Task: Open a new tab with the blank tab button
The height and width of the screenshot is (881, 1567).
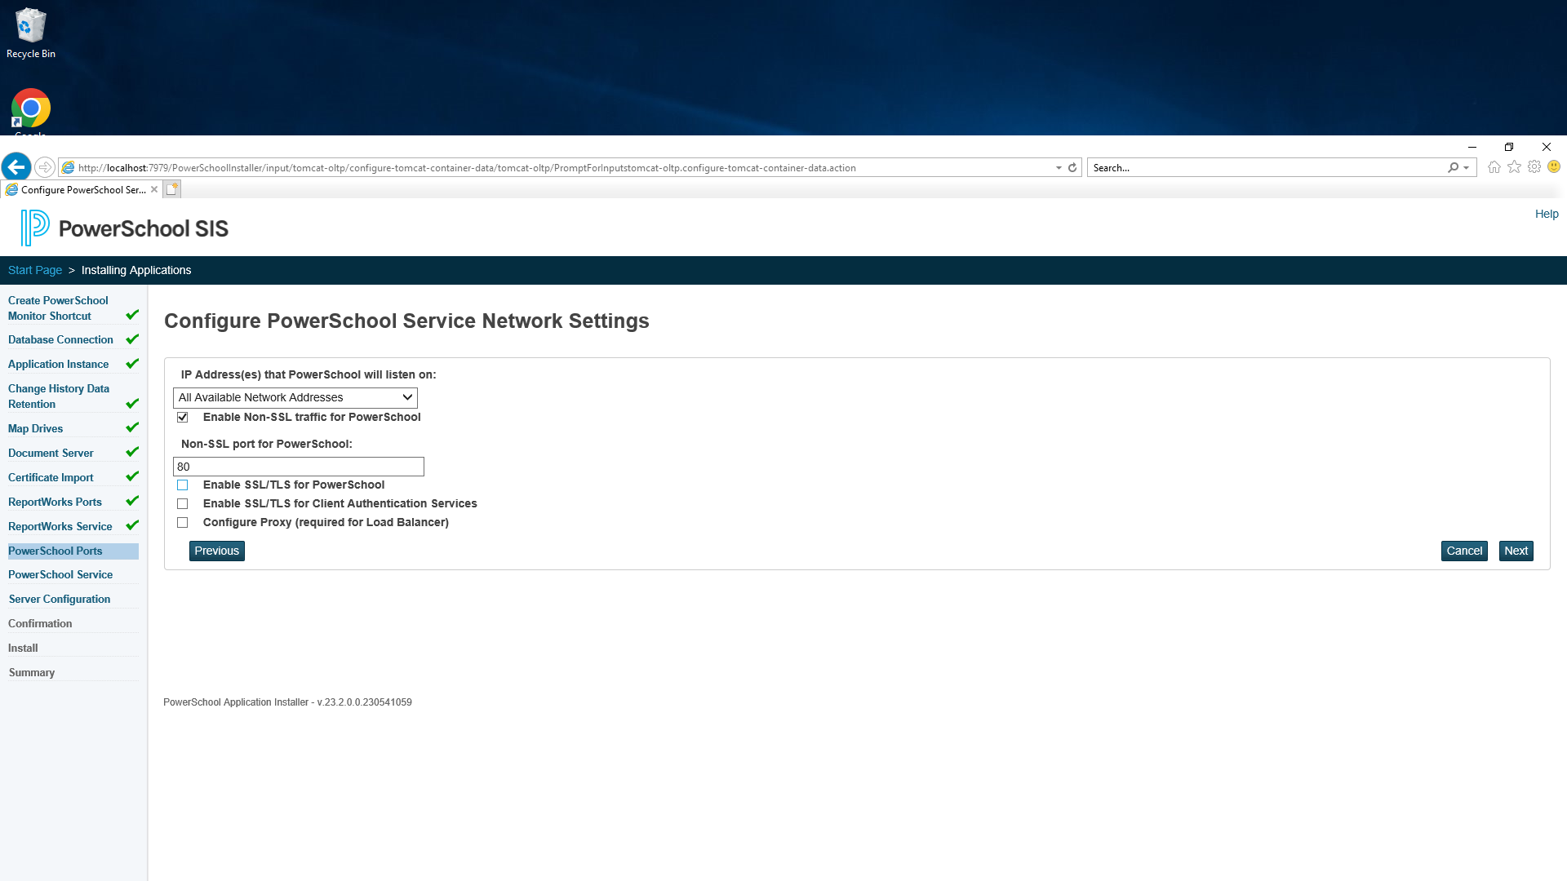Action: [x=172, y=189]
